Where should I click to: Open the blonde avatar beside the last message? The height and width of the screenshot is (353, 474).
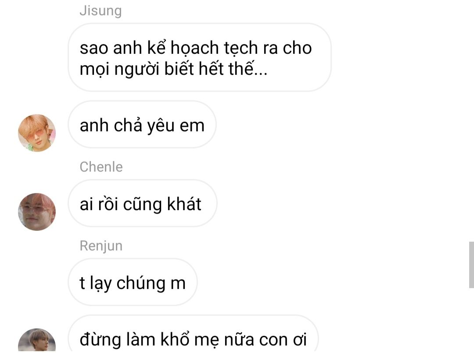click(37, 340)
